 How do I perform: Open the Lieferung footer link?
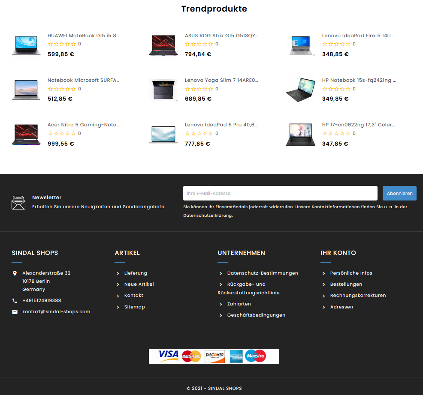pos(136,273)
